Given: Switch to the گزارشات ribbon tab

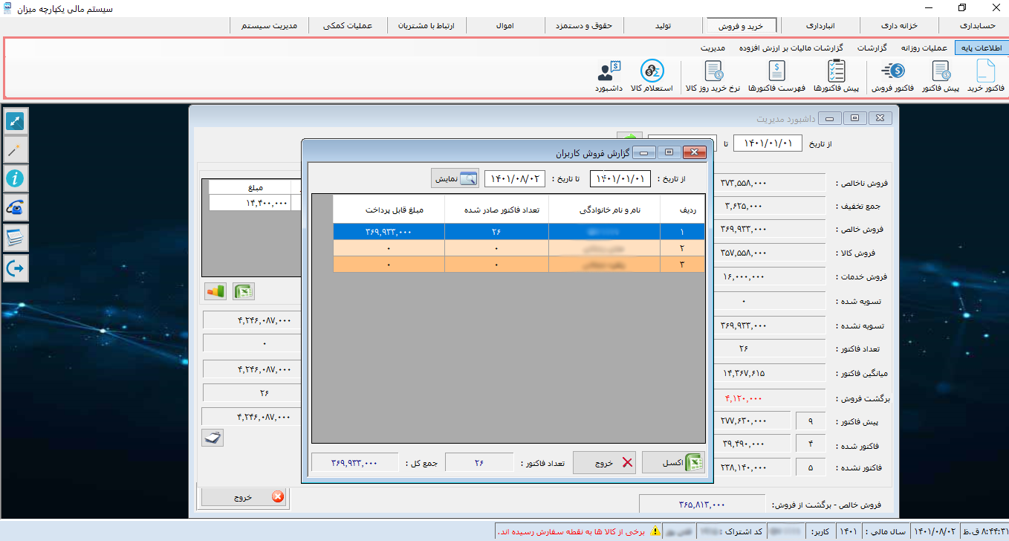Looking at the screenshot, I should (872, 48).
